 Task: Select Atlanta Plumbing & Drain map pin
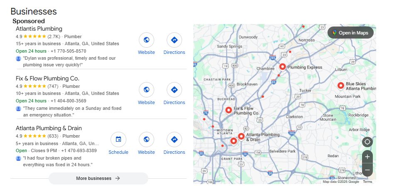241,136
